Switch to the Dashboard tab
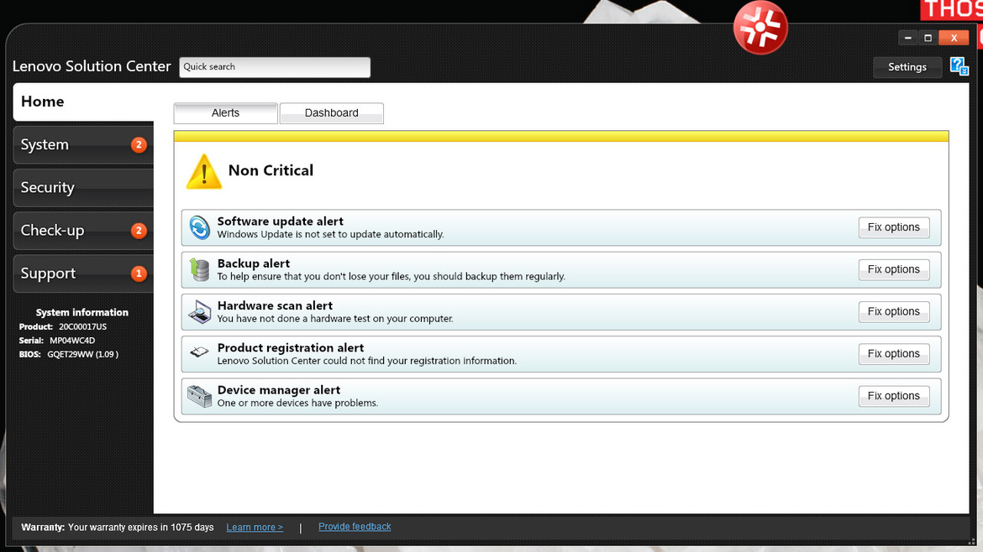Image resolution: width=983 pixels, height=552 pixels. [332, 113]
